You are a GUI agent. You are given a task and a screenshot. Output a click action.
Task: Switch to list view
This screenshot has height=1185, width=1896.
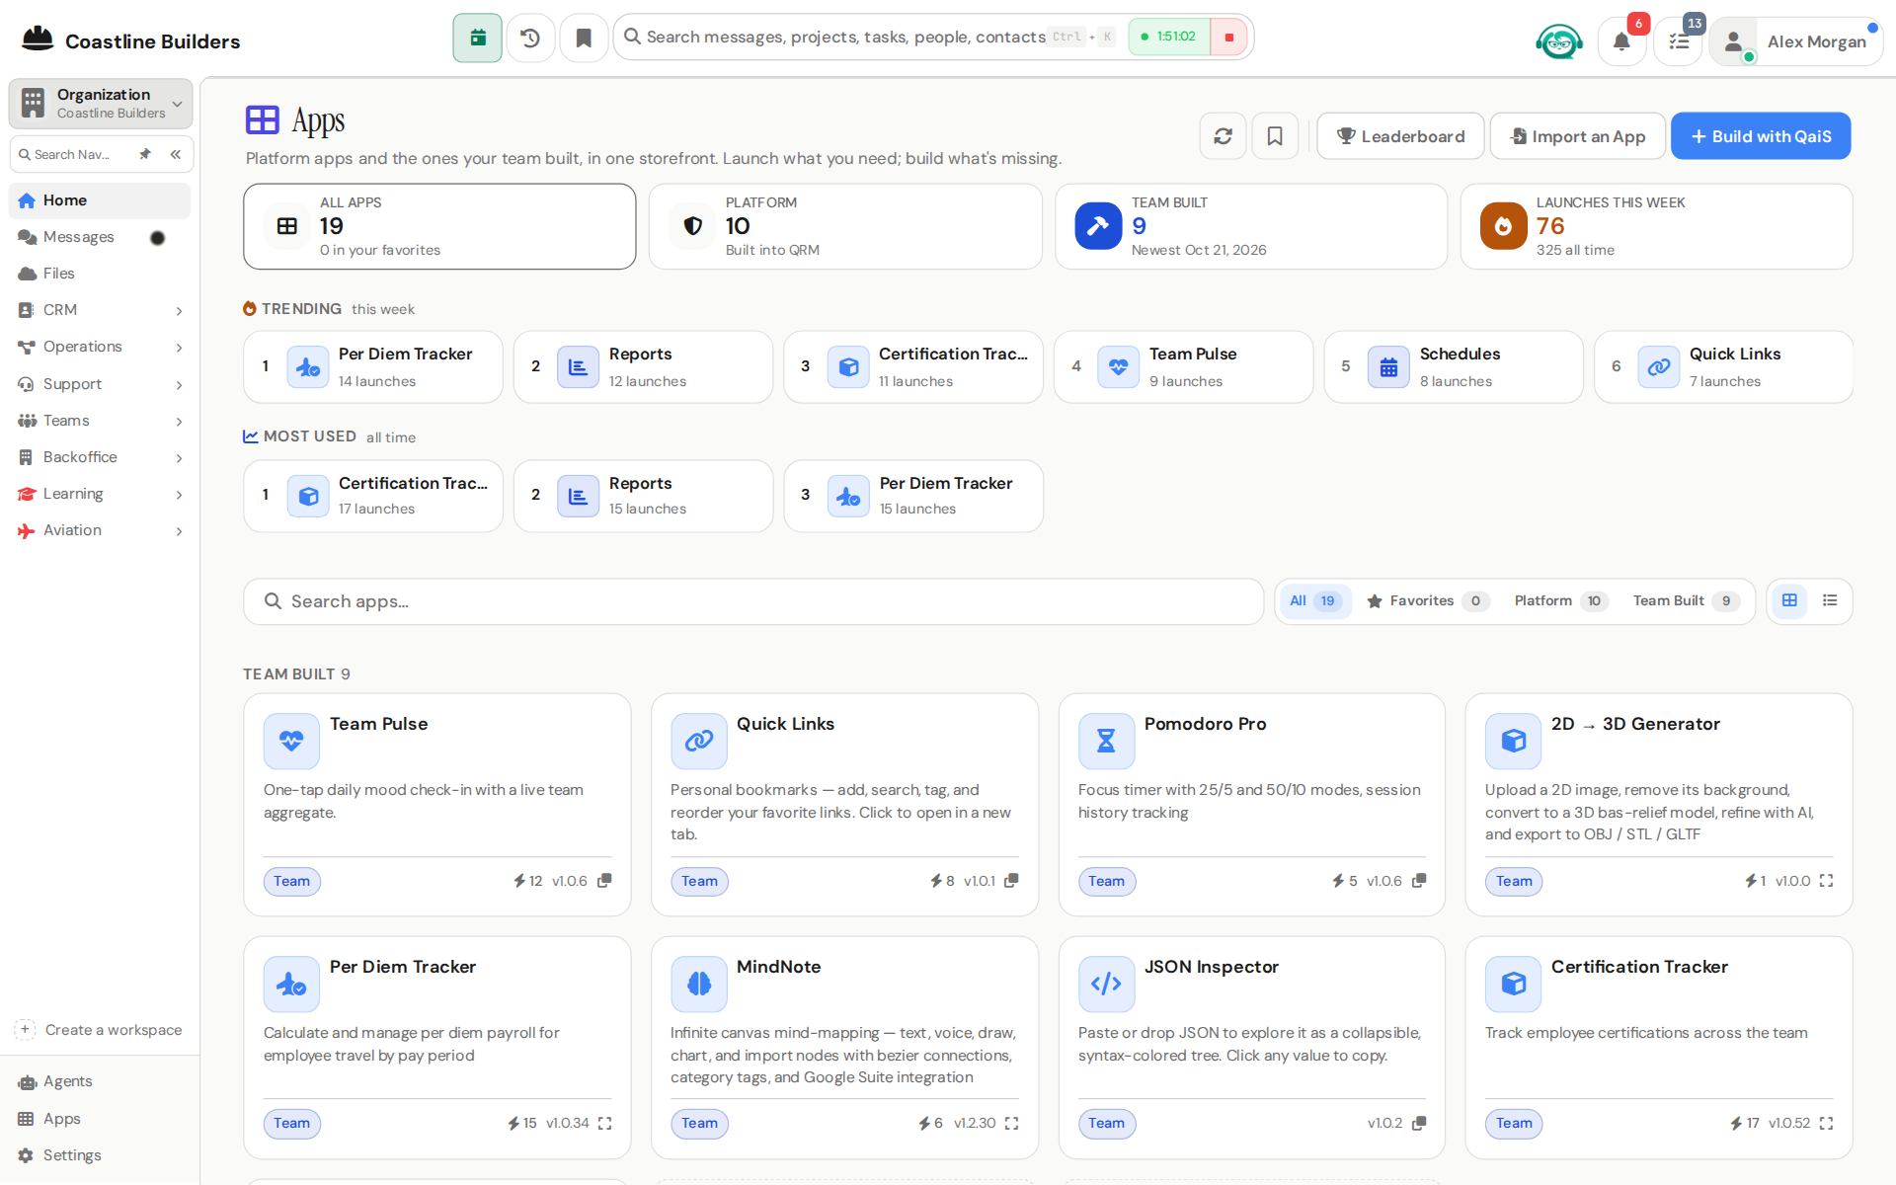pyautogui.click(x=1830, y=600)
